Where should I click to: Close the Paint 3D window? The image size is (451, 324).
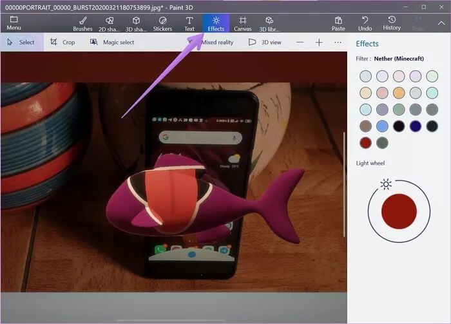point(441,7)
